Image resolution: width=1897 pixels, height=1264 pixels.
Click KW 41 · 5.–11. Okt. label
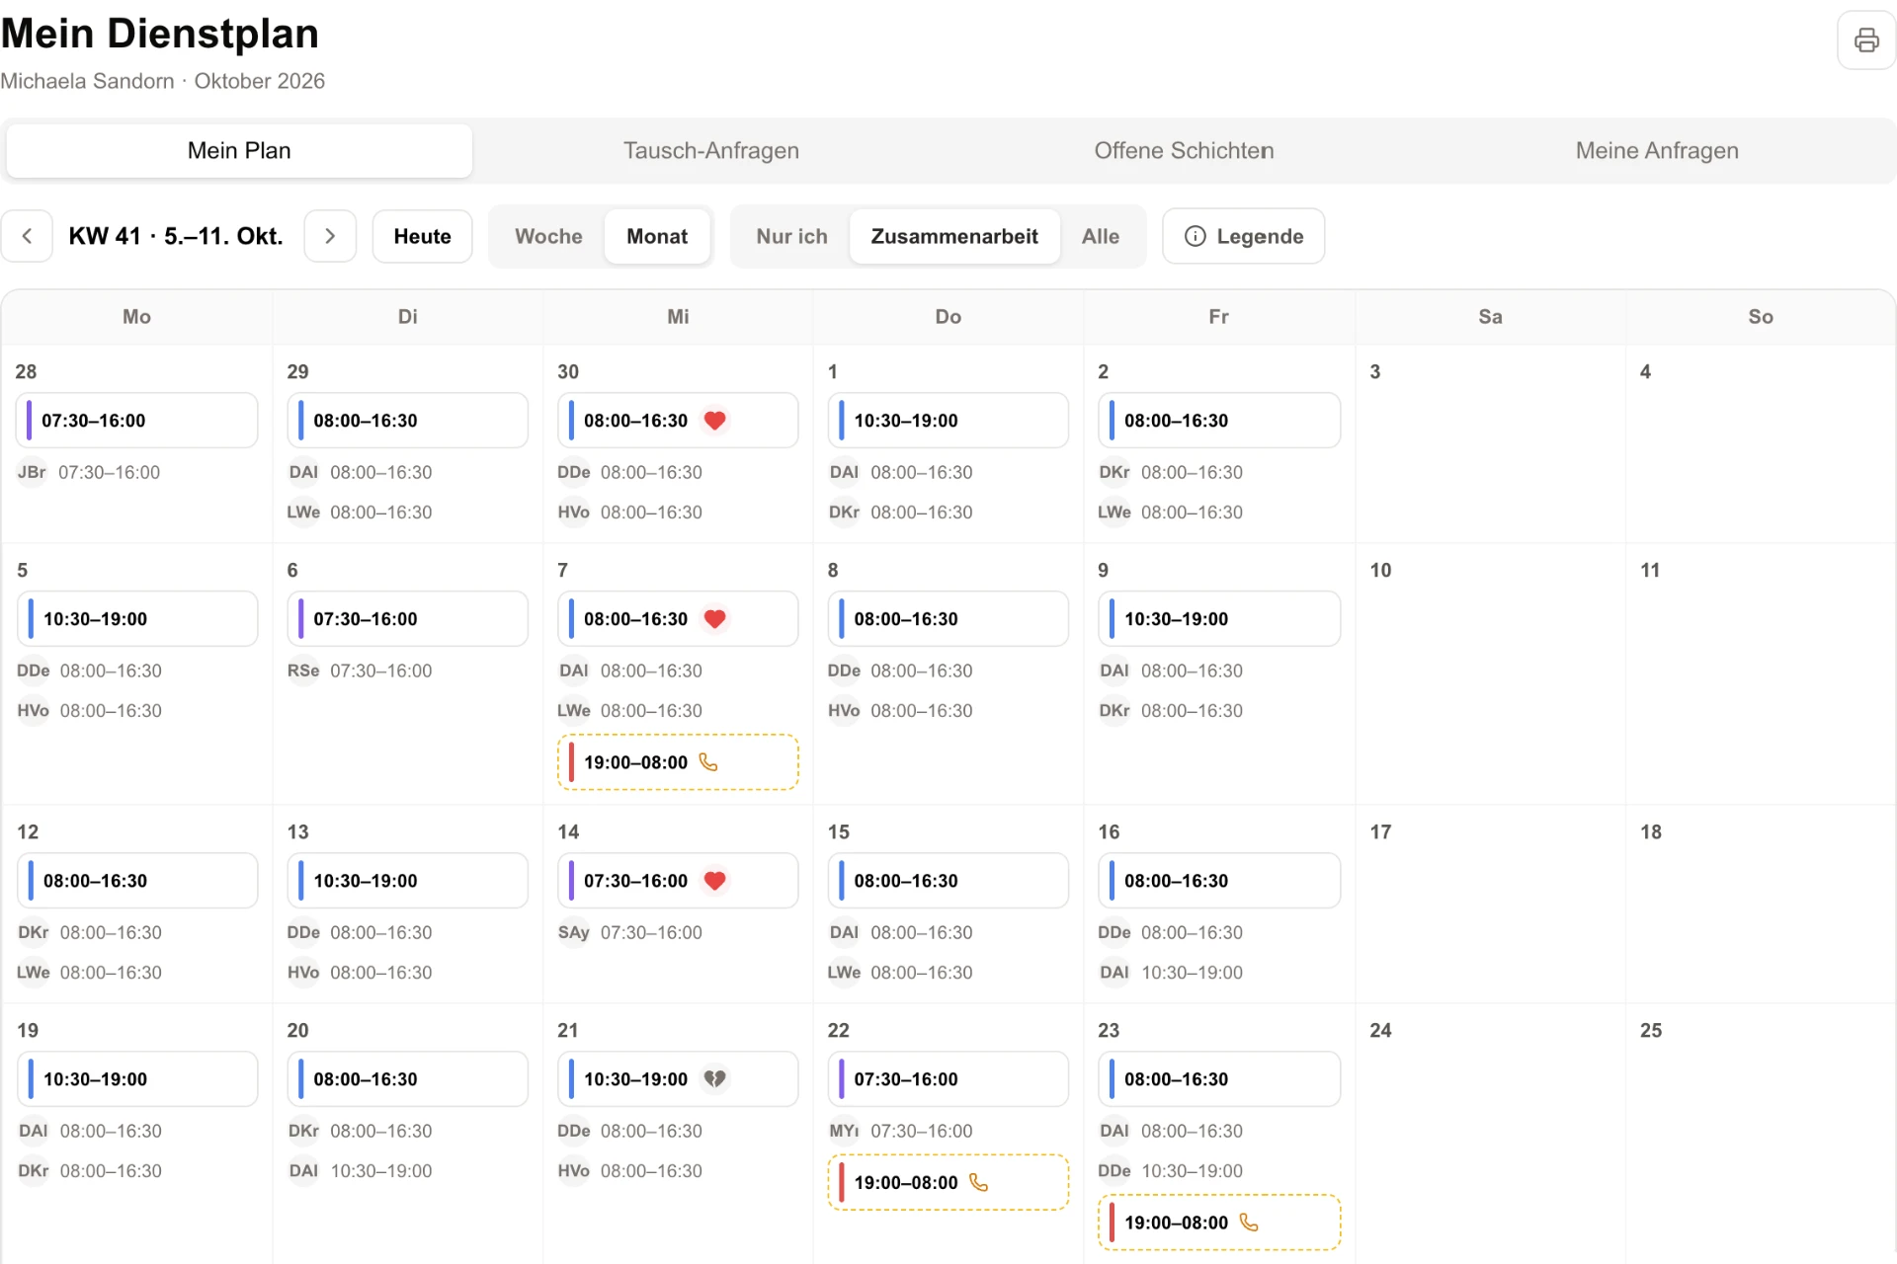pos(176,236)
